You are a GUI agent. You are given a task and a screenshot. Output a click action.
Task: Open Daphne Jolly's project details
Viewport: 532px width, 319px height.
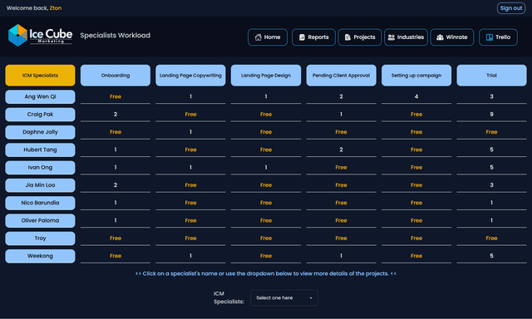click(x=40, y=132)
